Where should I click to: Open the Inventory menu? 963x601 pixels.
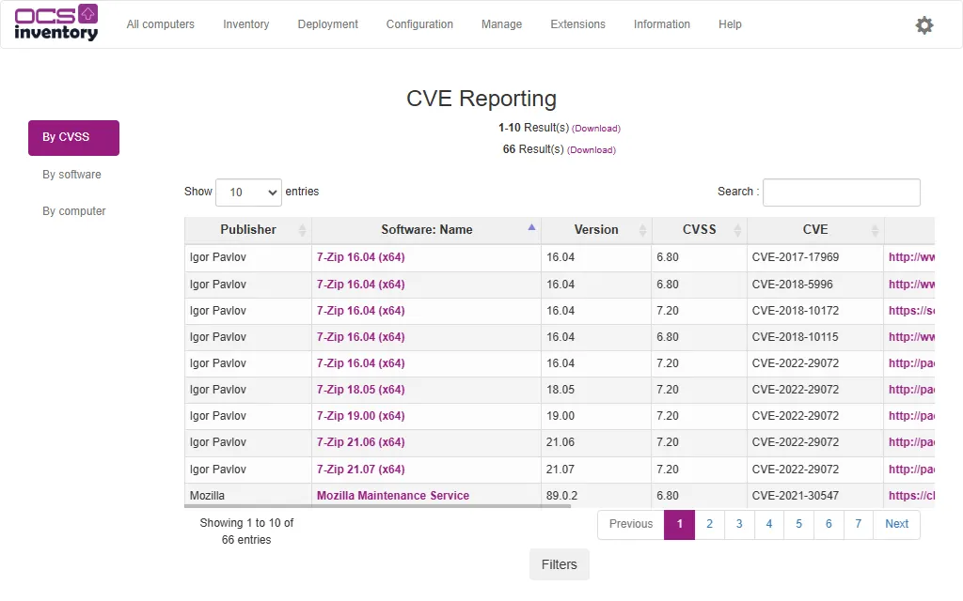point(245,23)
